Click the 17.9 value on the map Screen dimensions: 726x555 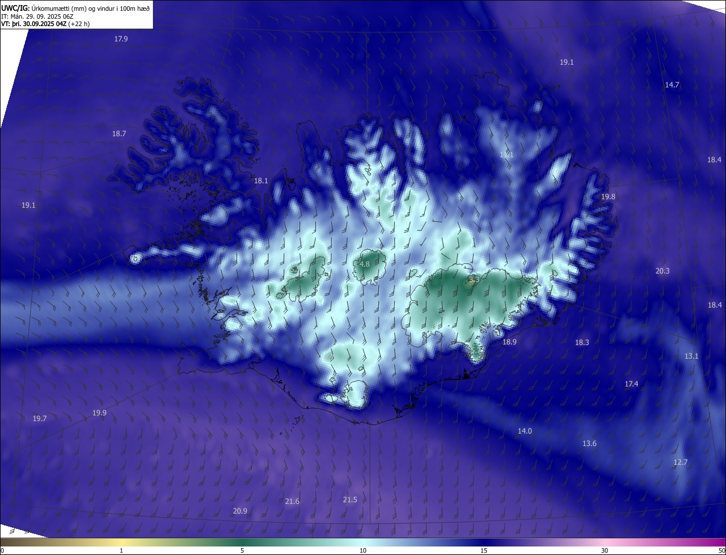click(121, 39)
